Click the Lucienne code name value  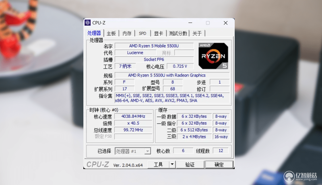pos(135,53)
